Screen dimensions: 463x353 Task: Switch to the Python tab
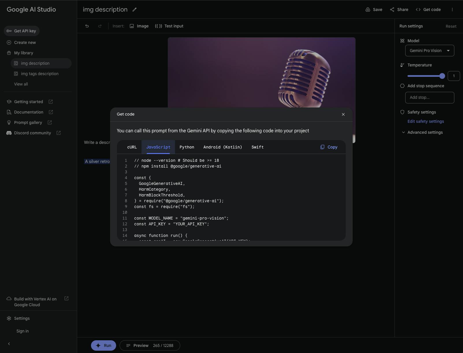click(187, 147)
